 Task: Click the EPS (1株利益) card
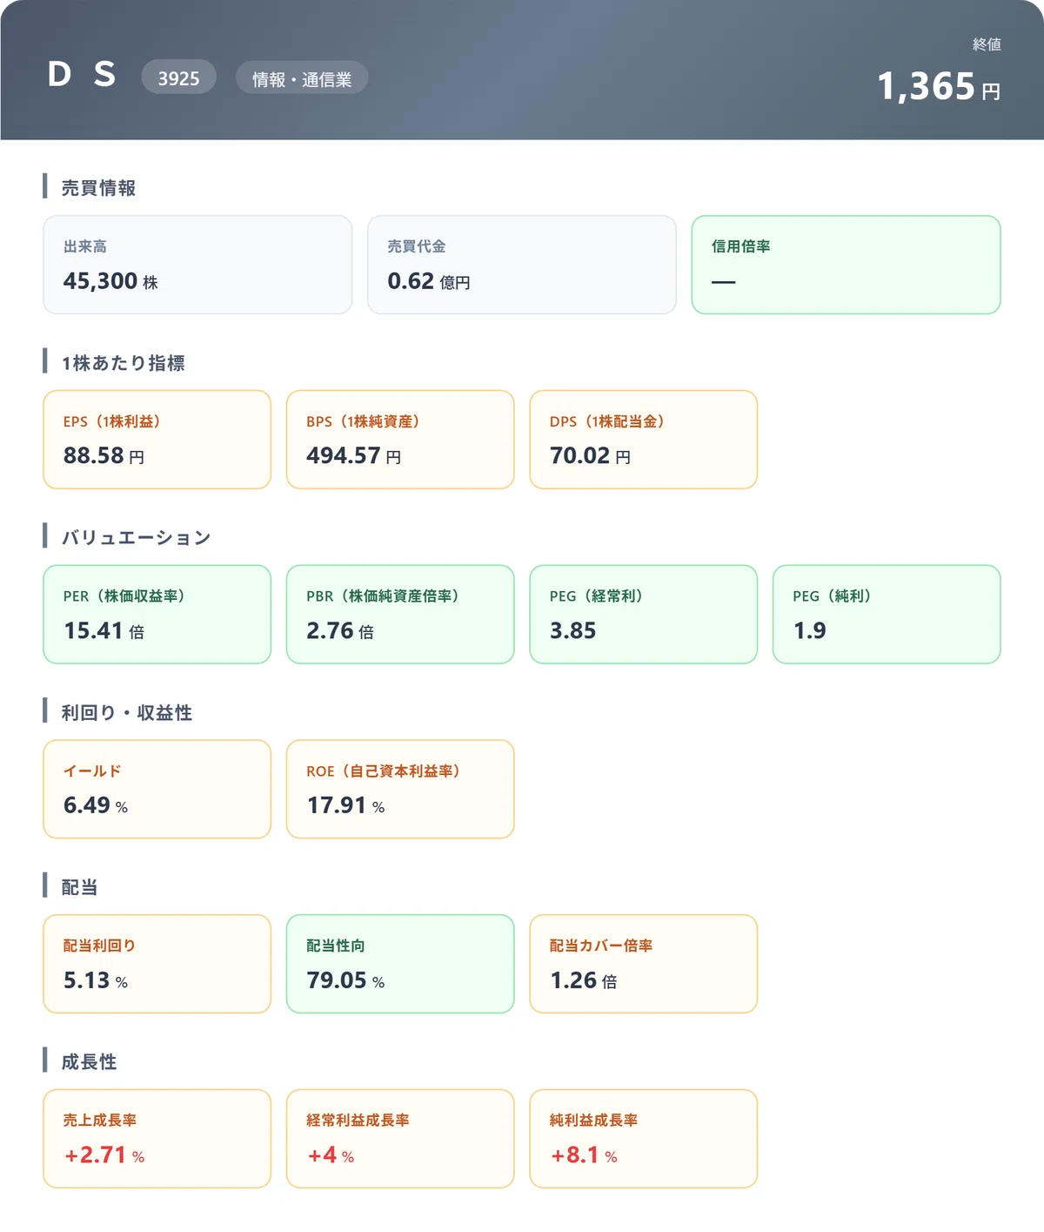(157, 440)
